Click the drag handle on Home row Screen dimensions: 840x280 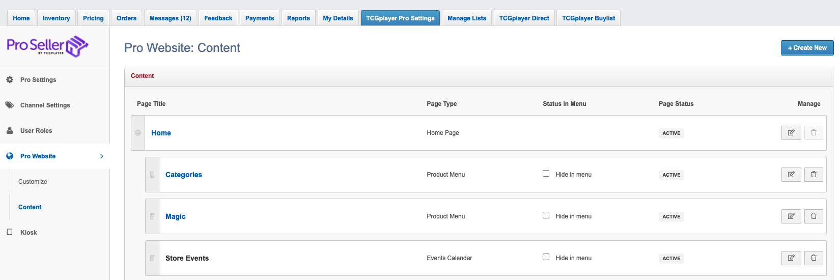(138, 133)
